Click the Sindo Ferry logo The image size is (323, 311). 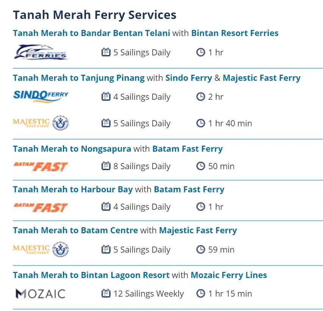41,96
